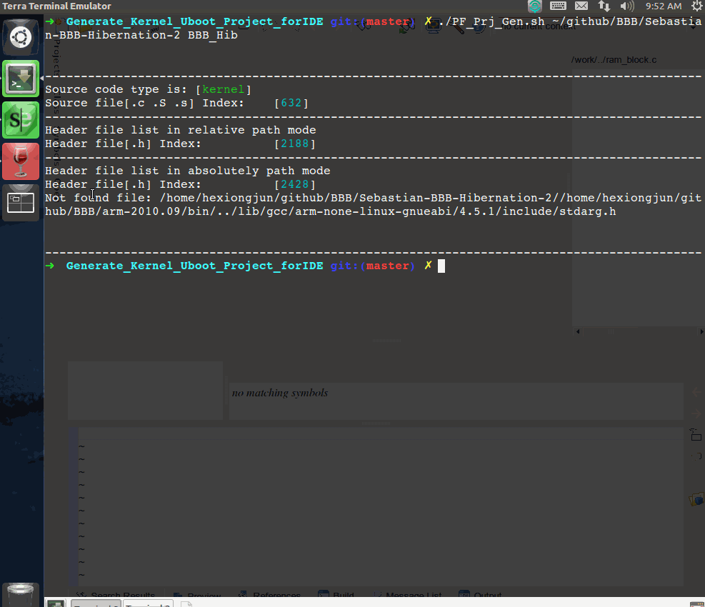The height and width of the screenshot is (607, 705).
Task: Open the network up-down arrows indicator
Action: click(604, 6)
